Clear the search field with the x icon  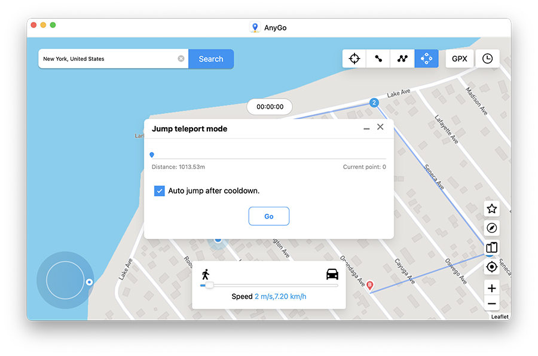pyautogui.click(x=181, y=59)
